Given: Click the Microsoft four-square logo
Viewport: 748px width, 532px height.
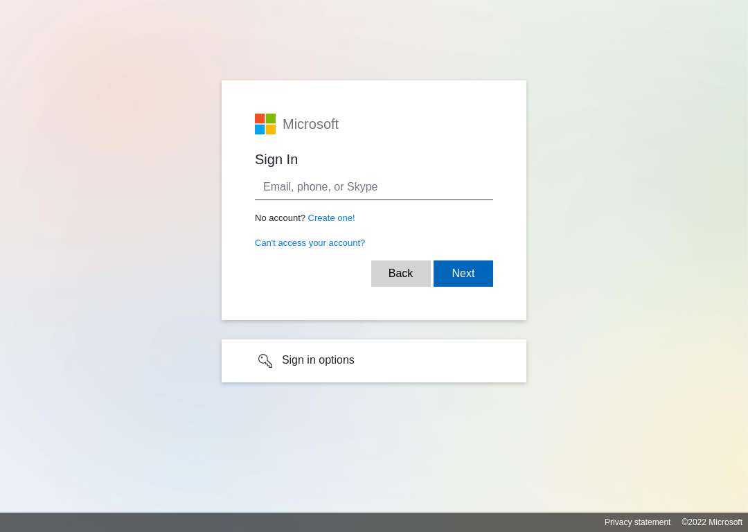Looking at the screenshot, I should pos(265,124).
